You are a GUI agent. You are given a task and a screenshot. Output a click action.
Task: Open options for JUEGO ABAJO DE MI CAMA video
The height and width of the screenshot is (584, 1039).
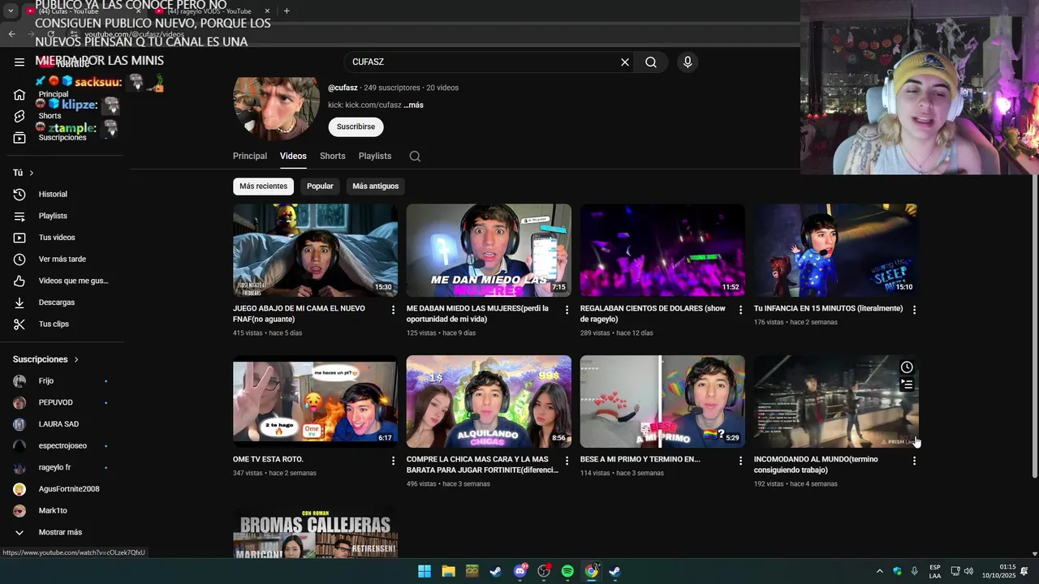(394, 310)
